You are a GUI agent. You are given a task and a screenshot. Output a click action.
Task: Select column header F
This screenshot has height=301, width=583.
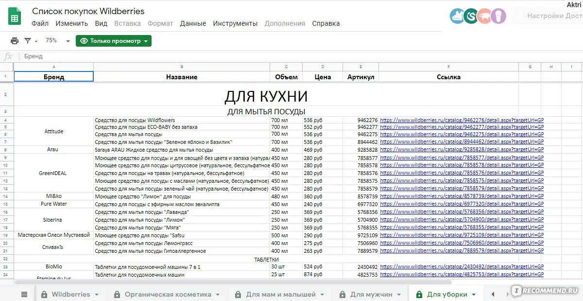pos(448,67)
